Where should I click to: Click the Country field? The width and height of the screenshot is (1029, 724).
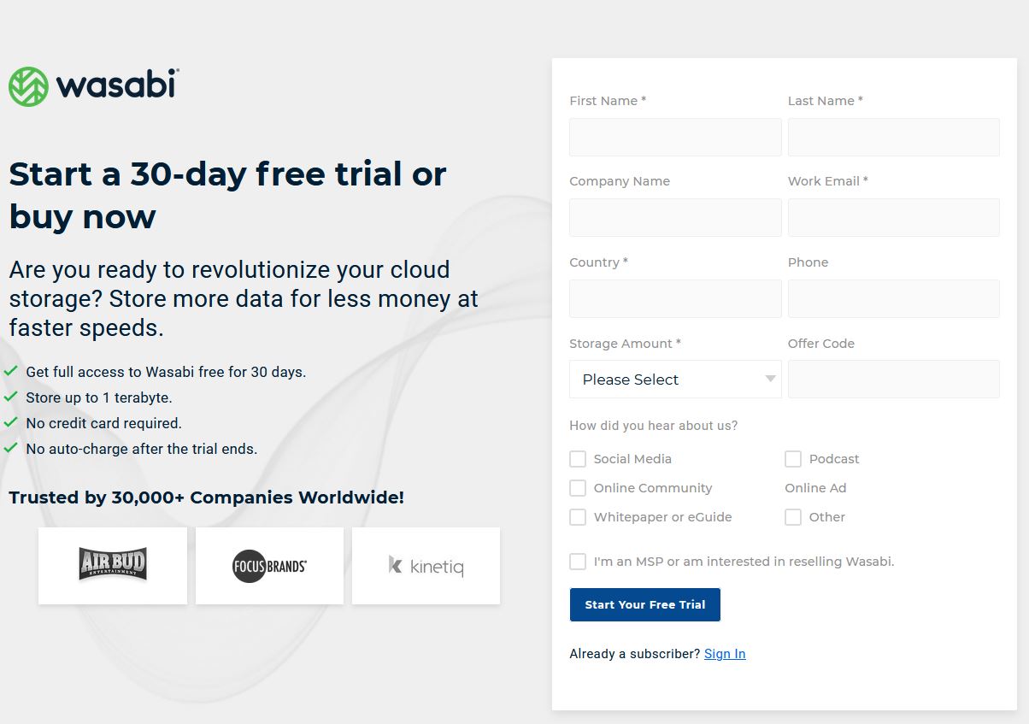(x=675, y=299)
